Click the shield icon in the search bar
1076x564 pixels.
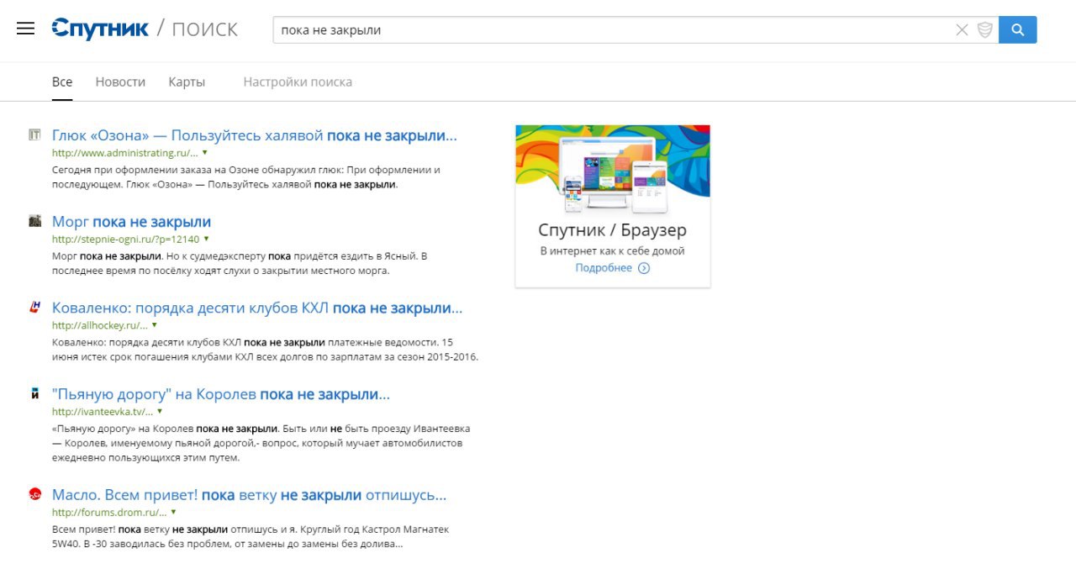click(x=985, y=29)
